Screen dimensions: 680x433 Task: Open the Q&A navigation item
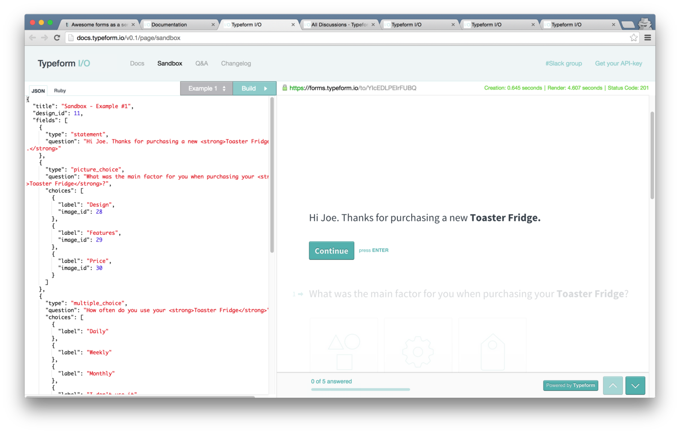(x=201, y=64)
